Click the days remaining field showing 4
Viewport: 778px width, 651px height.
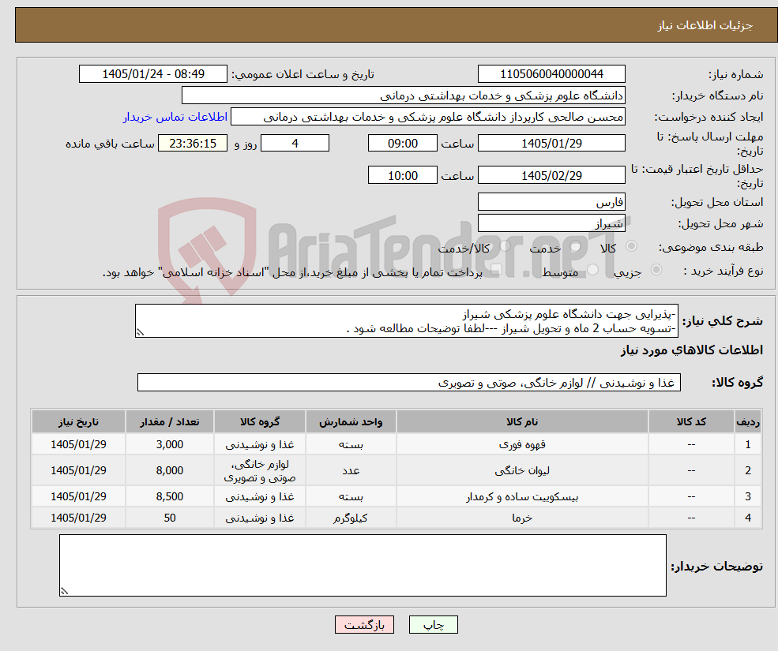click(295, 144)
